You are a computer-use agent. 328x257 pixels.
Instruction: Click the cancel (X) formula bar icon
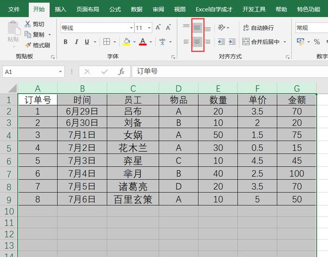[87, 72]
